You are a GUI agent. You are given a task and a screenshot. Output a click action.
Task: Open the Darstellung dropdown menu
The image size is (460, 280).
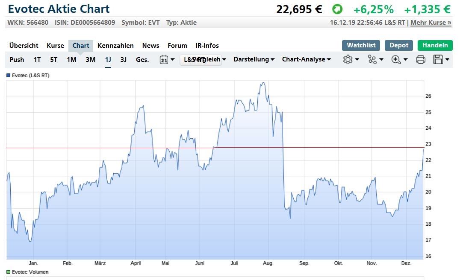coord(254,60)
